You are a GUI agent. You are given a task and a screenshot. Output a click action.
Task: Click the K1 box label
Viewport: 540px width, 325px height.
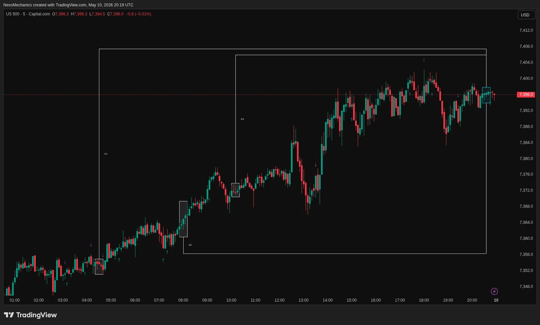(106, 154)
